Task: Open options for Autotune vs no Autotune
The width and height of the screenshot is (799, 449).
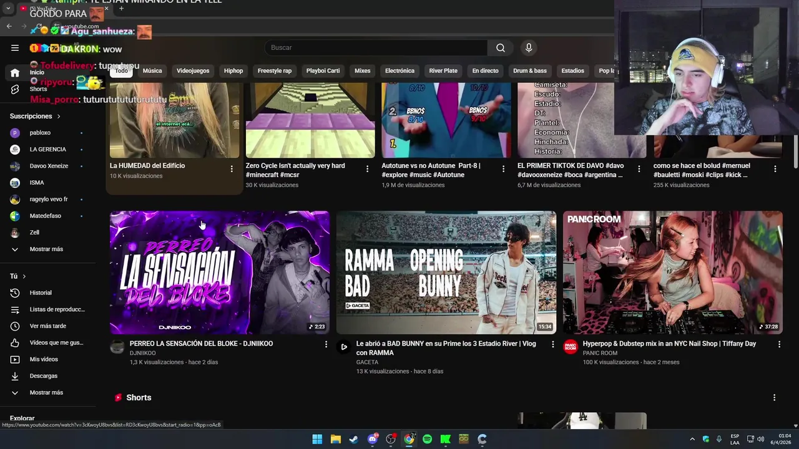Action: pos(503,169)
